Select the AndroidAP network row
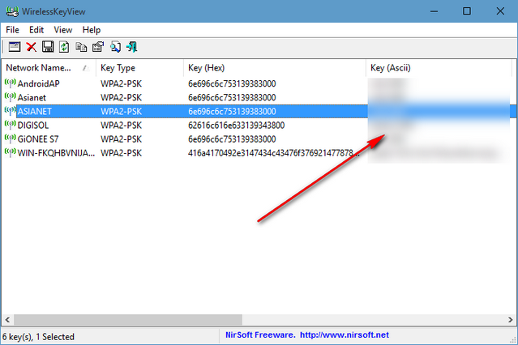 coord(257,83)
